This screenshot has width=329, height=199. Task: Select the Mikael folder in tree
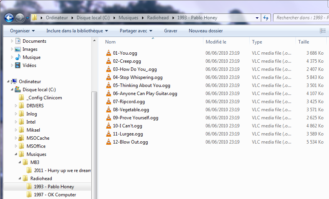coord(33,130)
